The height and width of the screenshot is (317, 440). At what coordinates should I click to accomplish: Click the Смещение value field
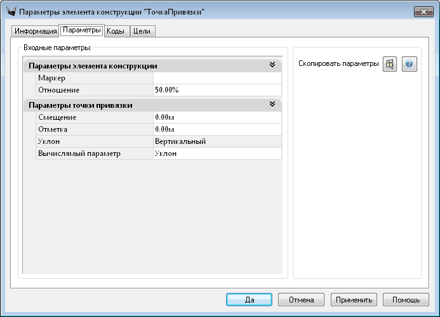tap(217, 117)
